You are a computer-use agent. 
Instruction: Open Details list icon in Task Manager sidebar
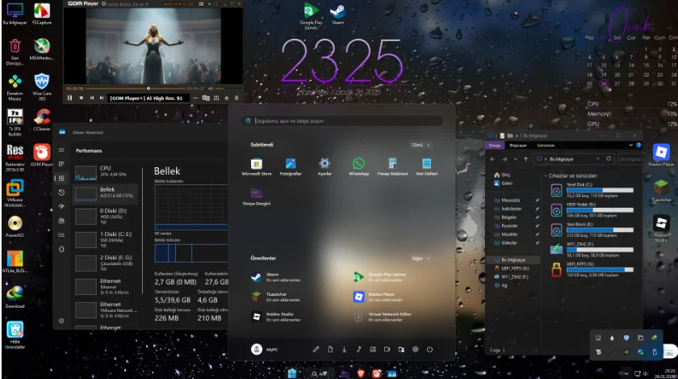[61, 235]
